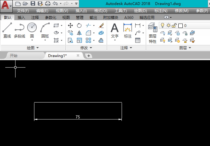
Task: Select the Multileader tool icon
Action: point(138,33)
